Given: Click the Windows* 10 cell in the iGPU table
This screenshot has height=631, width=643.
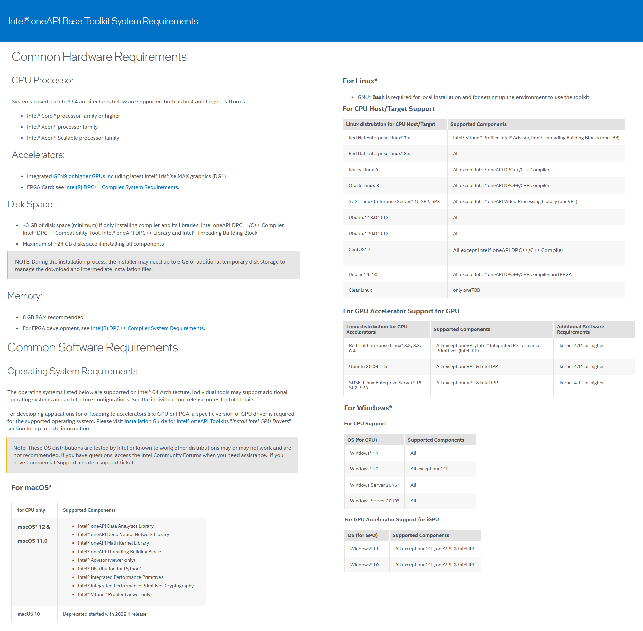Looking at the screenshot, I should (x=367, y=565).
